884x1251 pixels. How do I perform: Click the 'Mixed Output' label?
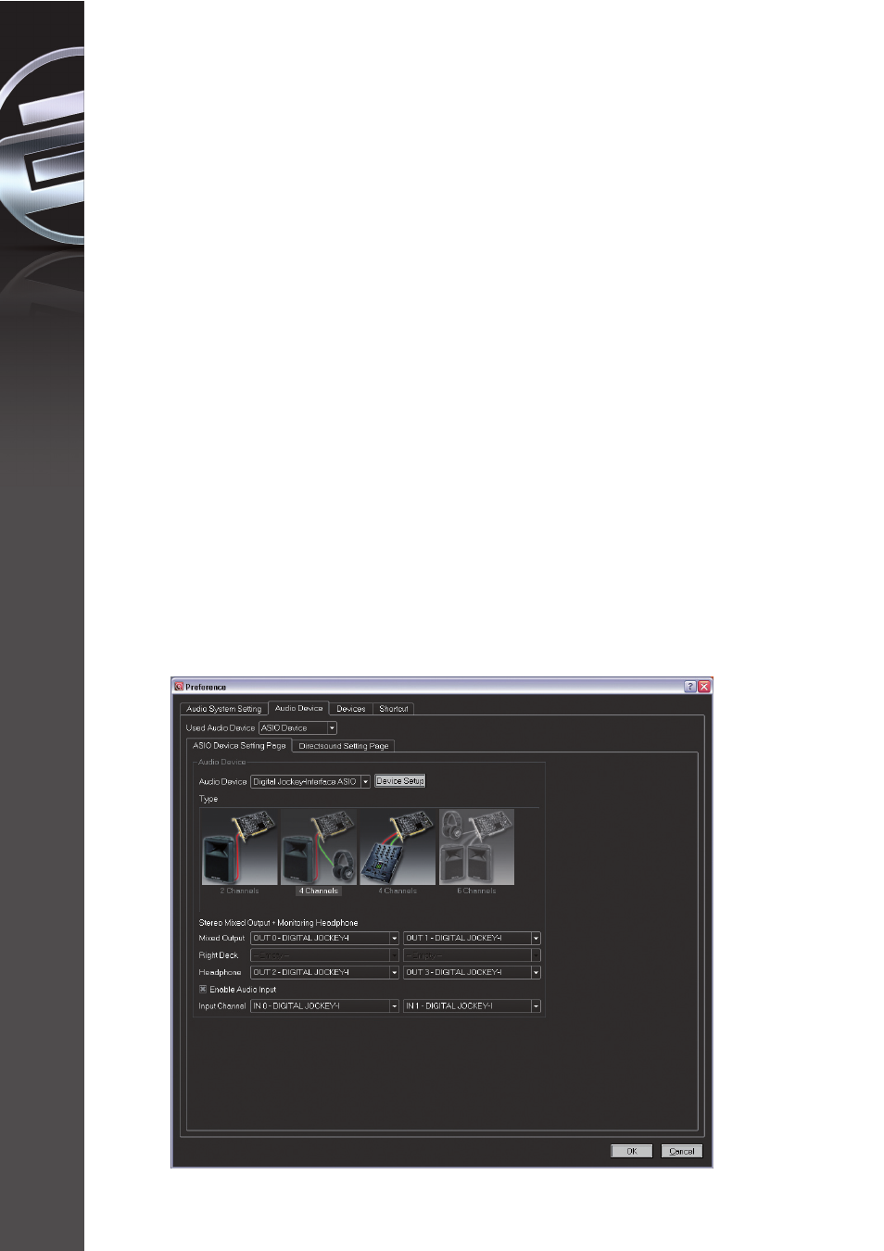pyautogui.click(x=221, y=938)
